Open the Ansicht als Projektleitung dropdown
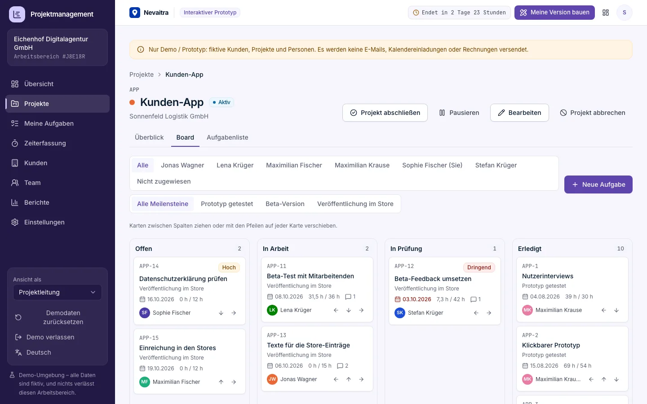The width and height of the screenshot is (647, 404). 58,292
